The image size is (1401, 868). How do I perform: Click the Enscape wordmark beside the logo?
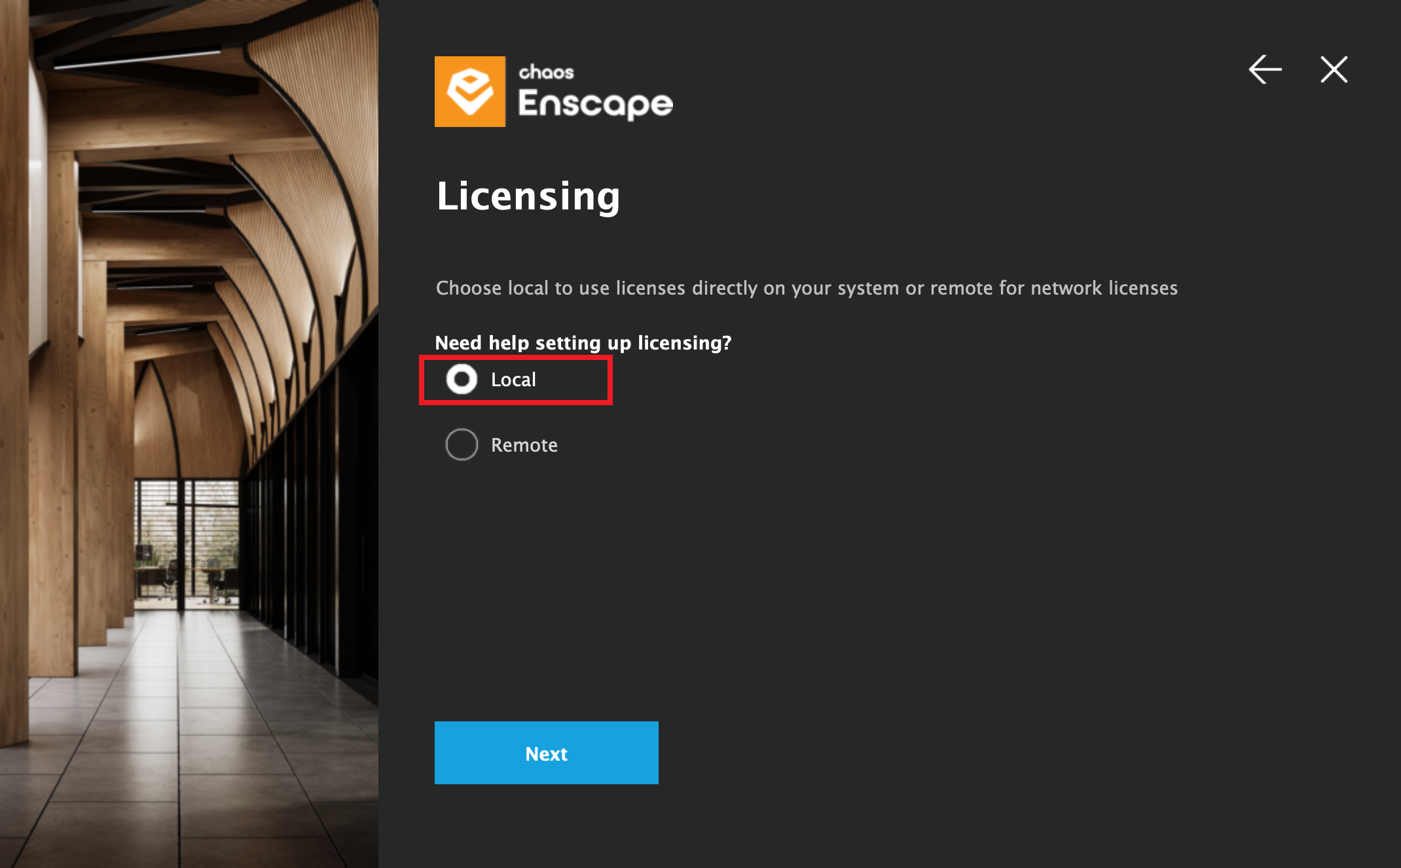point(595,103)
